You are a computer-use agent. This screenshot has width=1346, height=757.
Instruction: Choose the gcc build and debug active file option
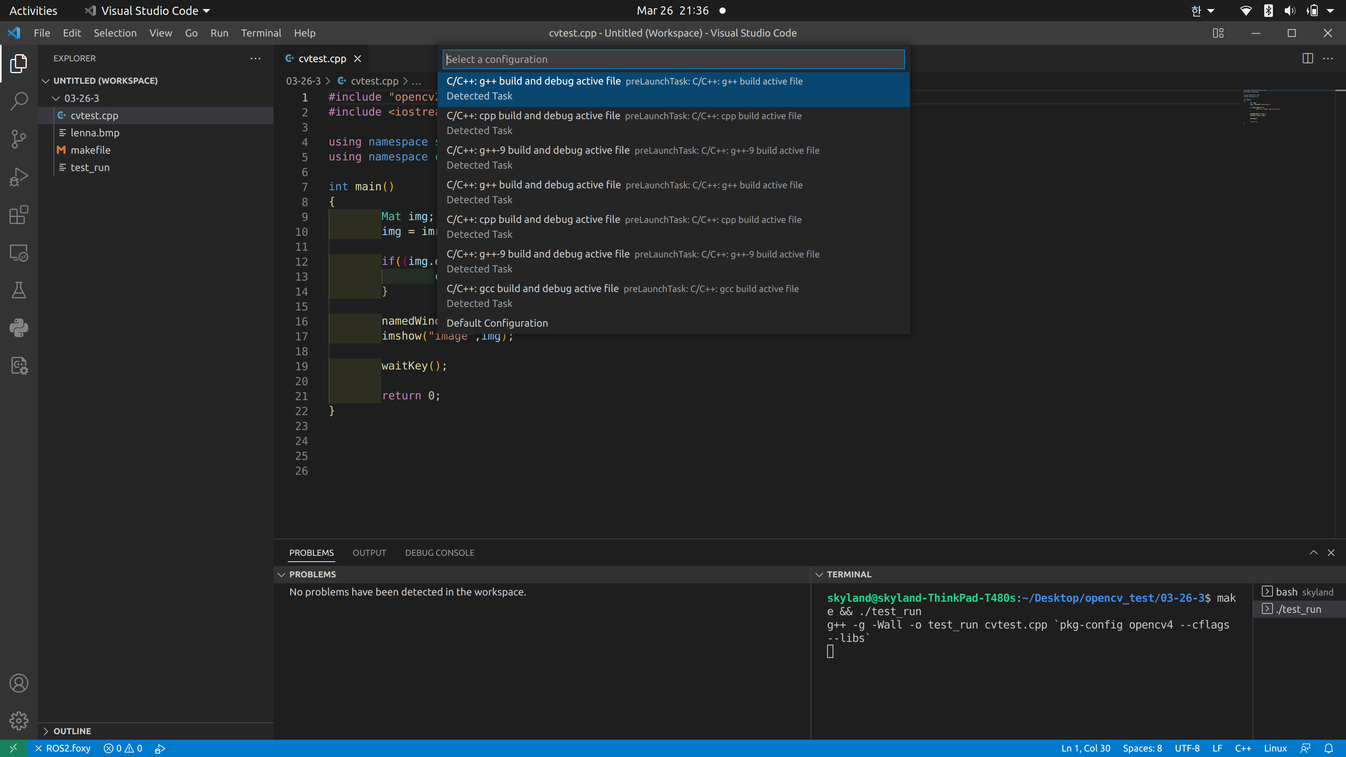pos(673,296)
